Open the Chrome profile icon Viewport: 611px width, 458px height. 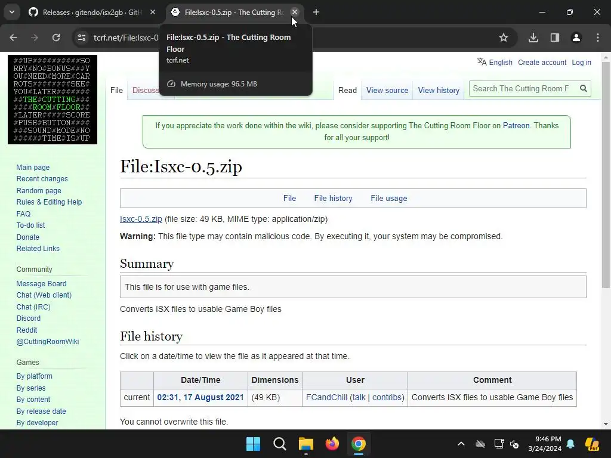(x=576, y=38)
